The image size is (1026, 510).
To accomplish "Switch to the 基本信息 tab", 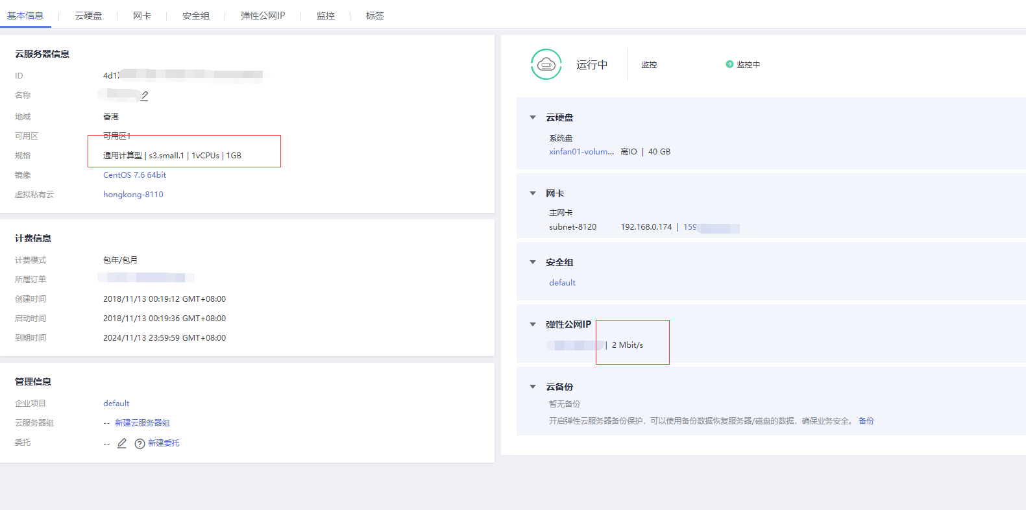I will point(25,16).
